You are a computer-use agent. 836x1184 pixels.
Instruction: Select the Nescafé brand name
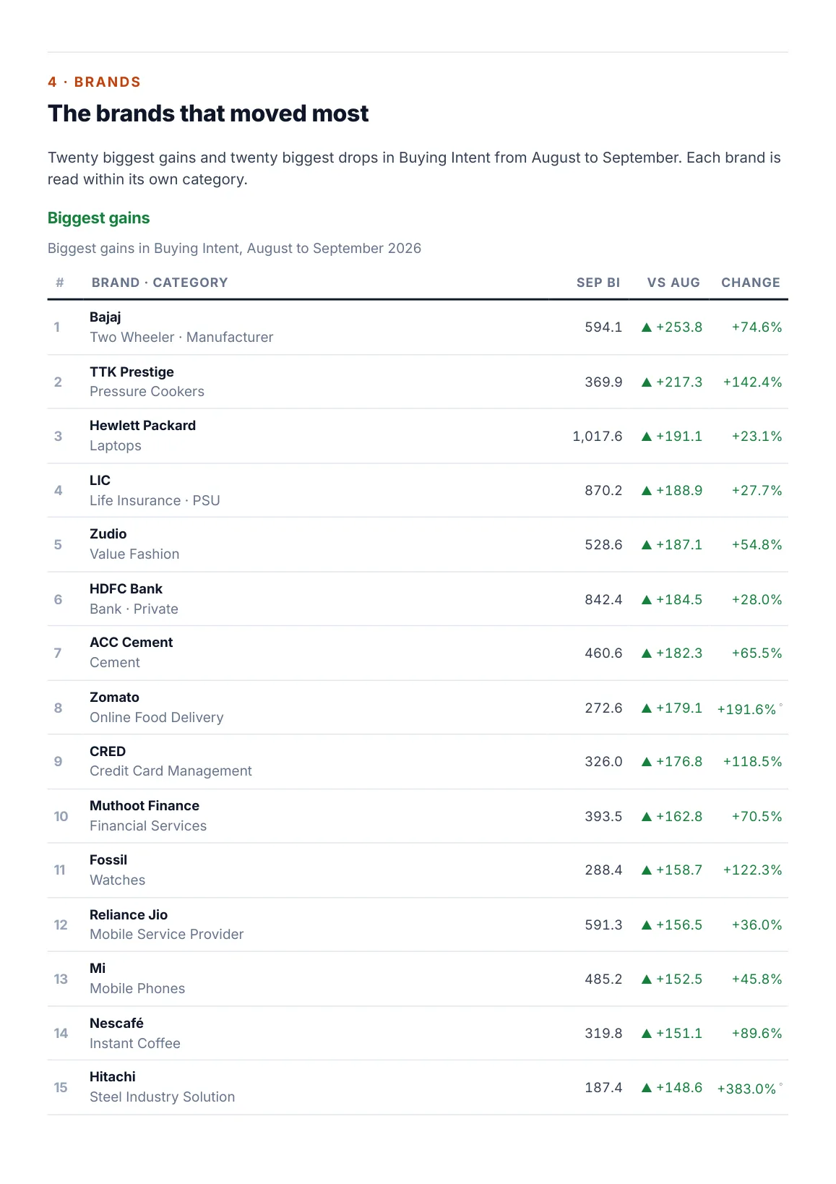tap(116, 1024)
